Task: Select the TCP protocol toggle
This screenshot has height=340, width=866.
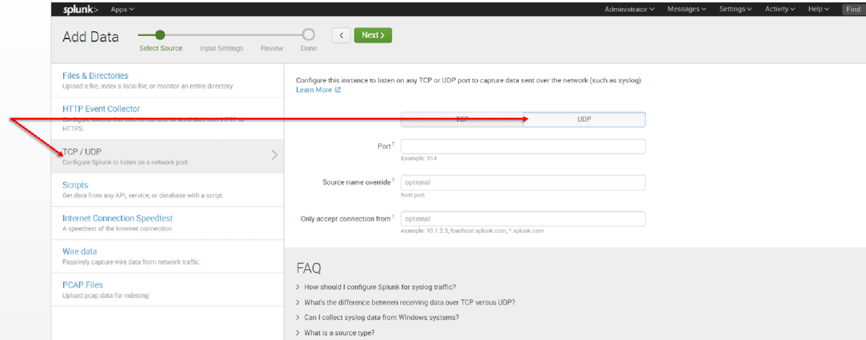Action: tap(462, 119)
